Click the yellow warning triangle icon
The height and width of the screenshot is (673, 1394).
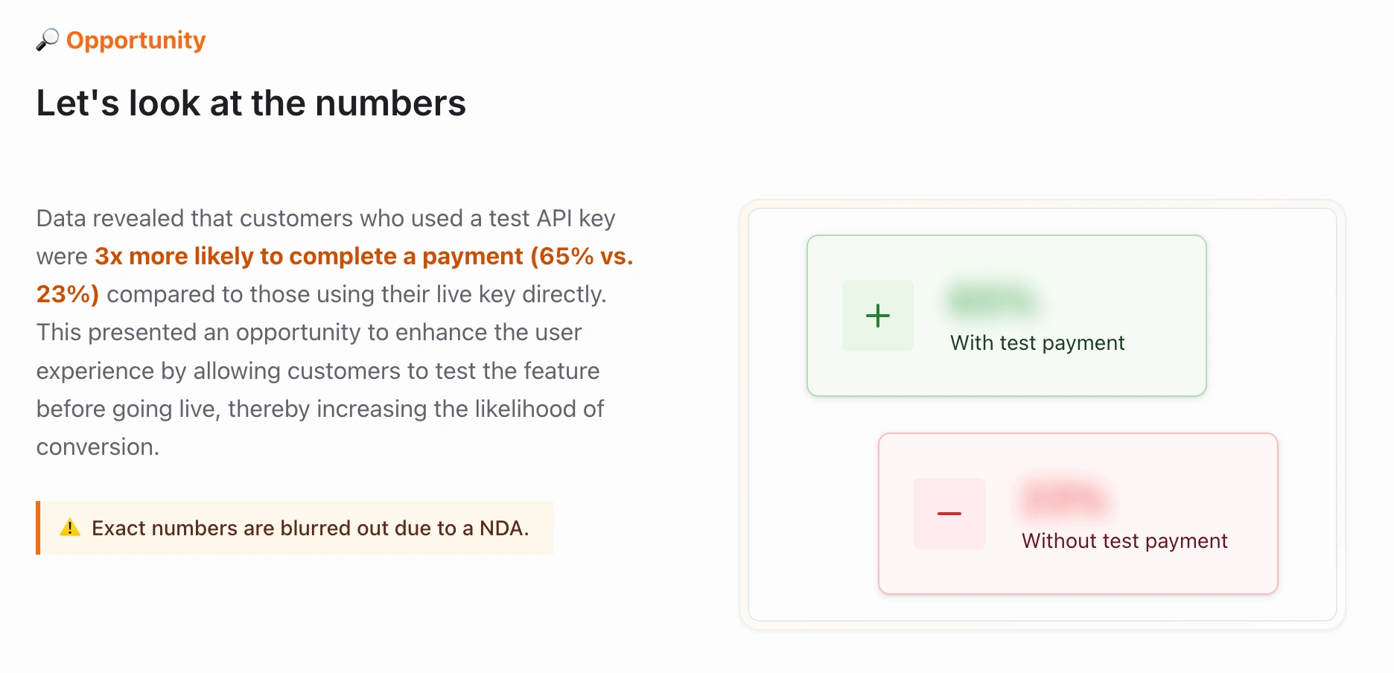point(70,528)
